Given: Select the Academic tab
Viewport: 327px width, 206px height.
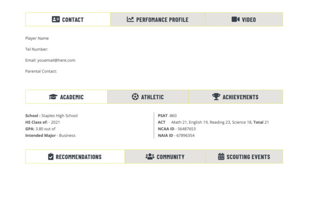Looking at the screenshot, I should click(66, 97).
